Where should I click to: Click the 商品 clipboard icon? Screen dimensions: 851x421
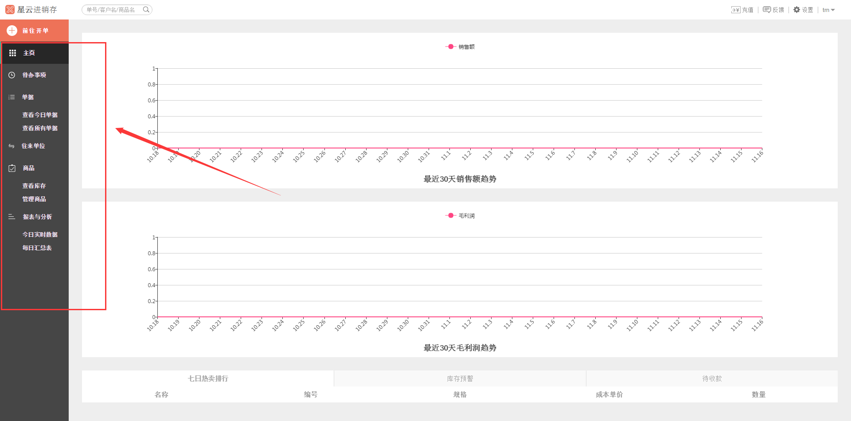tap(12, 168)
